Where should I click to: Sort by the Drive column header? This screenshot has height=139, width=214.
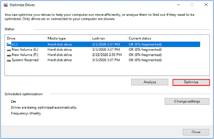click(25, 38)
